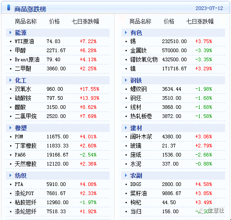231x220 pixels.
Task: Expand the 化工 category arrow
Action: [x=10, y=80]
